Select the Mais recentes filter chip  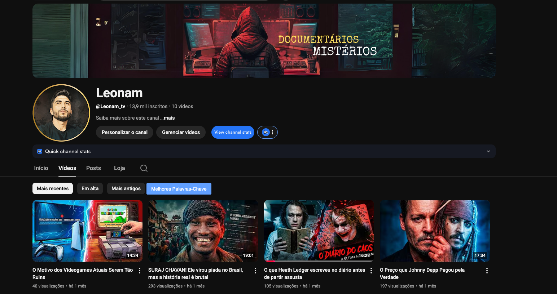(x=53, y=188)
